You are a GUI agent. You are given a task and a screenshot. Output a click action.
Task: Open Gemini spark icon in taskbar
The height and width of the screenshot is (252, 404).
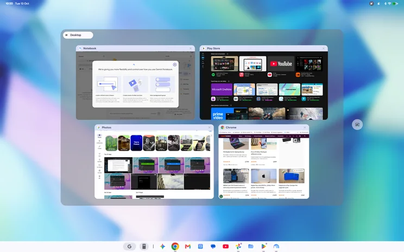pos(162,247)
